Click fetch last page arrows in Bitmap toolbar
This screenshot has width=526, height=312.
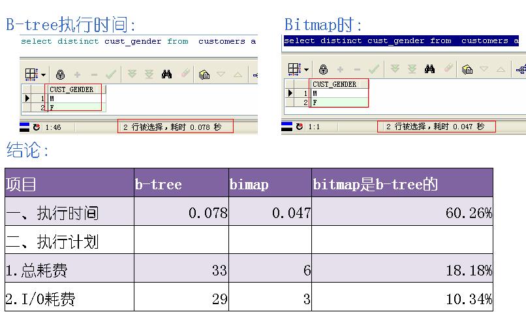pos(412,69)
